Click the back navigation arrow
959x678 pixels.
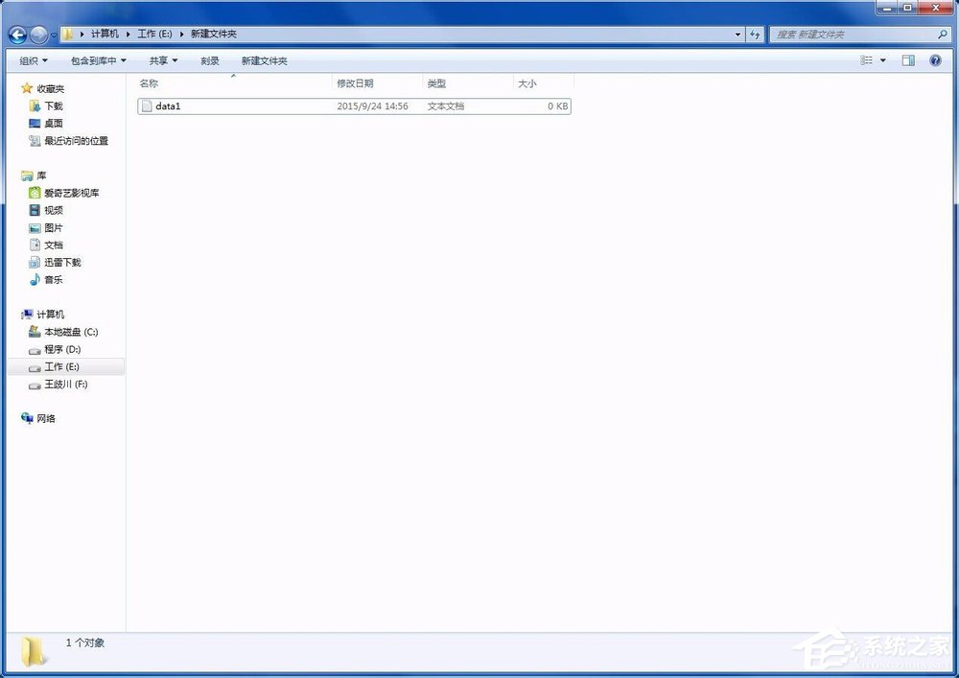coord(16,35)
